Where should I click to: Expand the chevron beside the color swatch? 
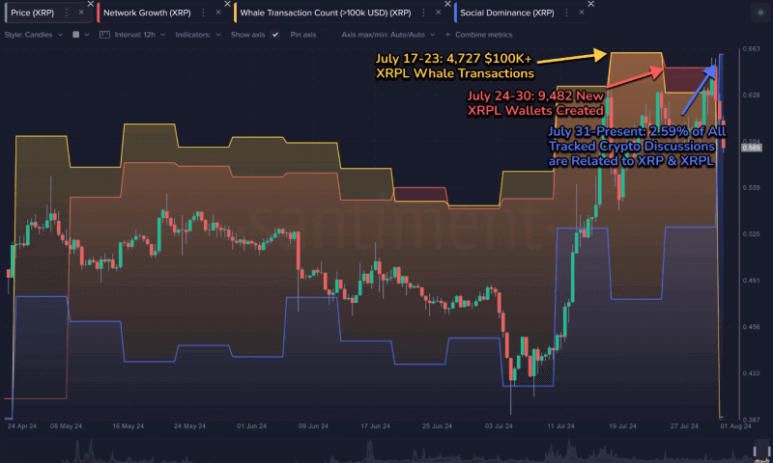click(x=87, y=35)
